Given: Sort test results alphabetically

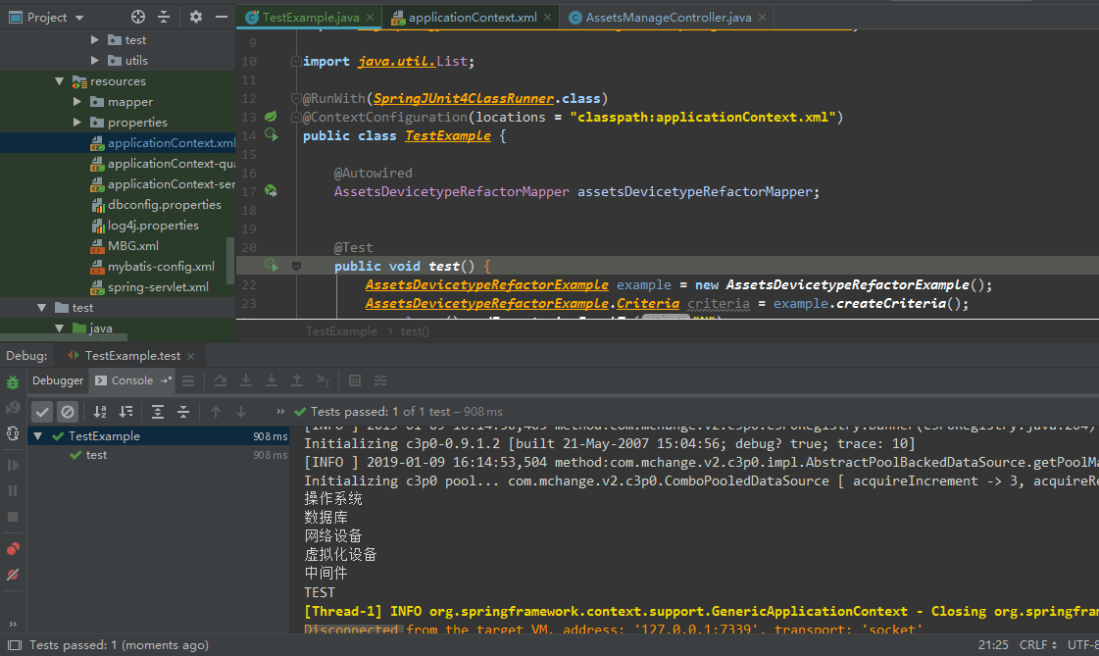Looking at the screenshot, I should 100,412.
